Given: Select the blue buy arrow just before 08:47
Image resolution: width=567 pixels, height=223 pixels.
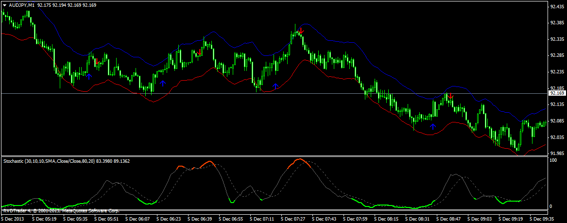Looking at the screenshot, I should coord(432,126).
